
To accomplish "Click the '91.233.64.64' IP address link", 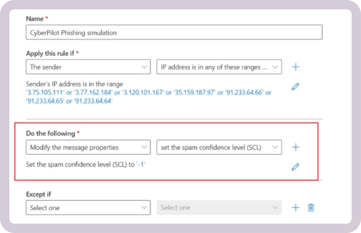I will [x=94, y=101].
